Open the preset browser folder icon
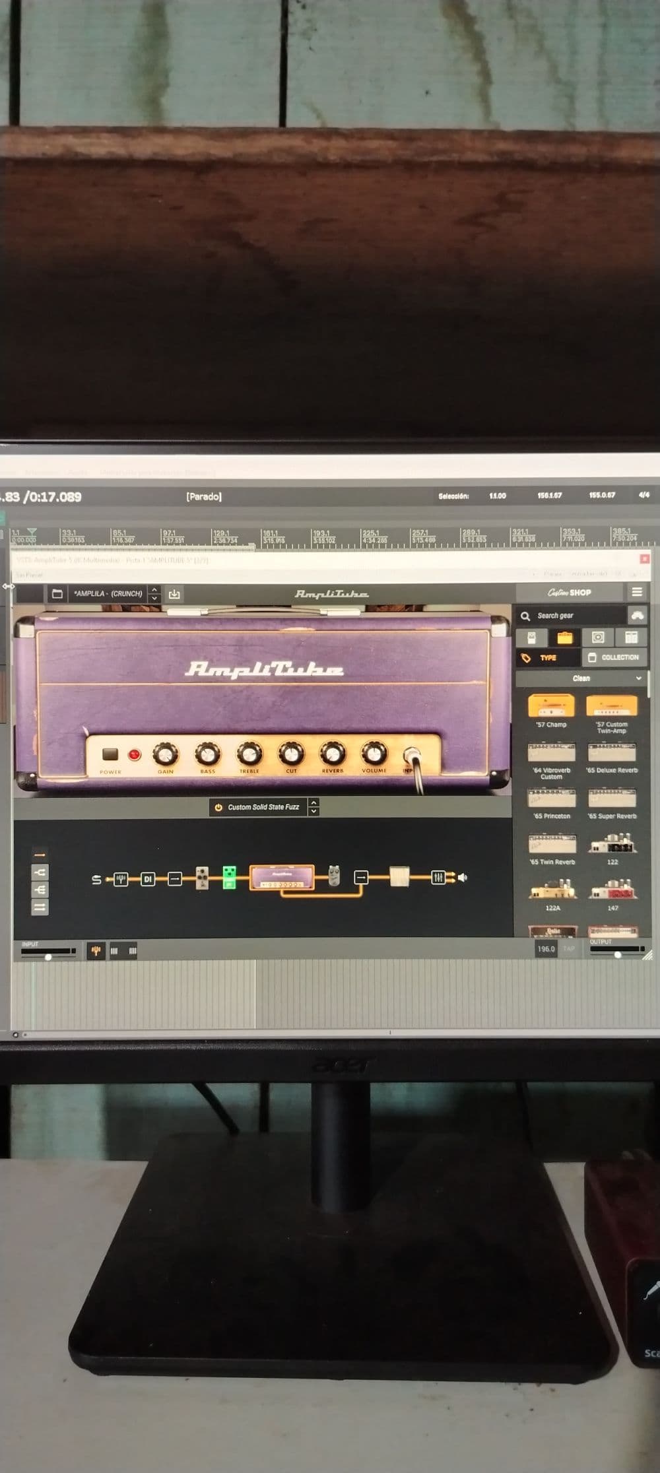This screenshot has width=660, height=1473. click(x=57, y=593)
